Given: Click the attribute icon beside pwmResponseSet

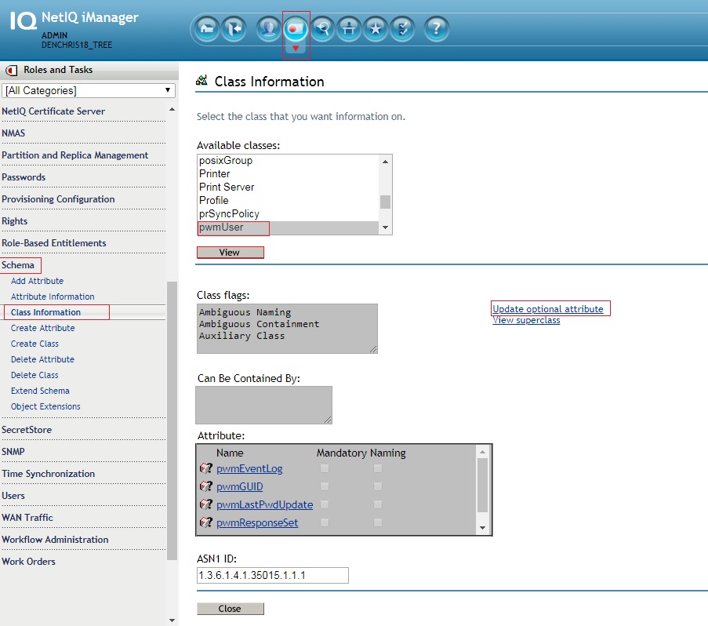Looking at the screenshot, I should pyautogui.click(x=206, y=522).
